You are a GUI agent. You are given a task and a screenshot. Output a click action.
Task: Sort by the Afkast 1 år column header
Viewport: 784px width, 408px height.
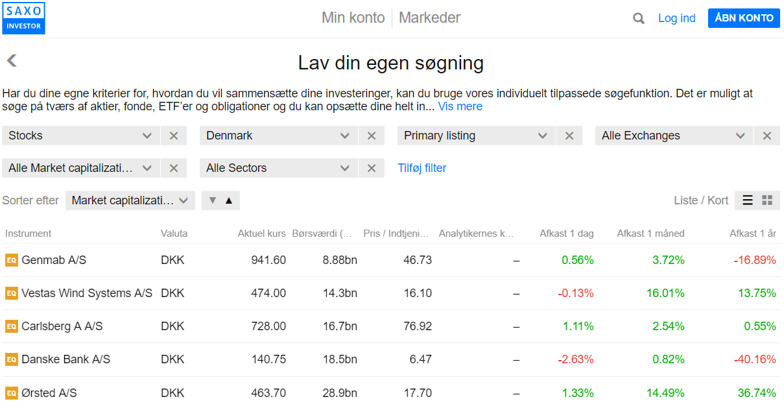753,234
